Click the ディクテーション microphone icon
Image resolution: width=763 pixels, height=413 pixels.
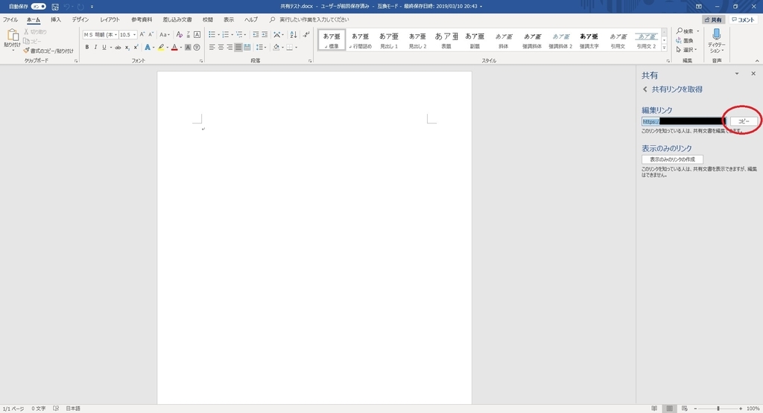tap(716, 34)
